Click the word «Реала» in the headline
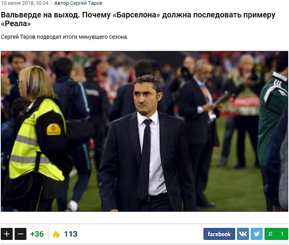This screenshot has width=289, height=245. 16,24
